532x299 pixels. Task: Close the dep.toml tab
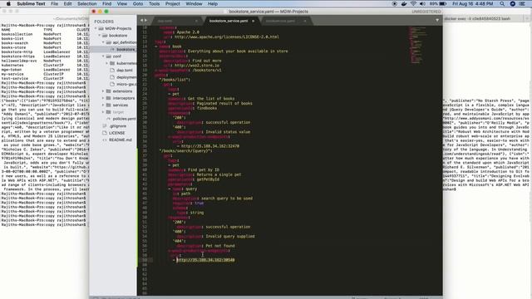[x=196, y=21]
